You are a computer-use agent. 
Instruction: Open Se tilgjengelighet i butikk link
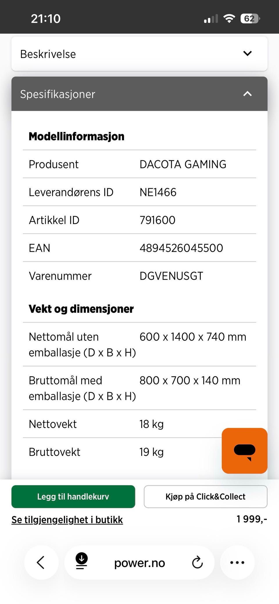click(x=67, y=520)
